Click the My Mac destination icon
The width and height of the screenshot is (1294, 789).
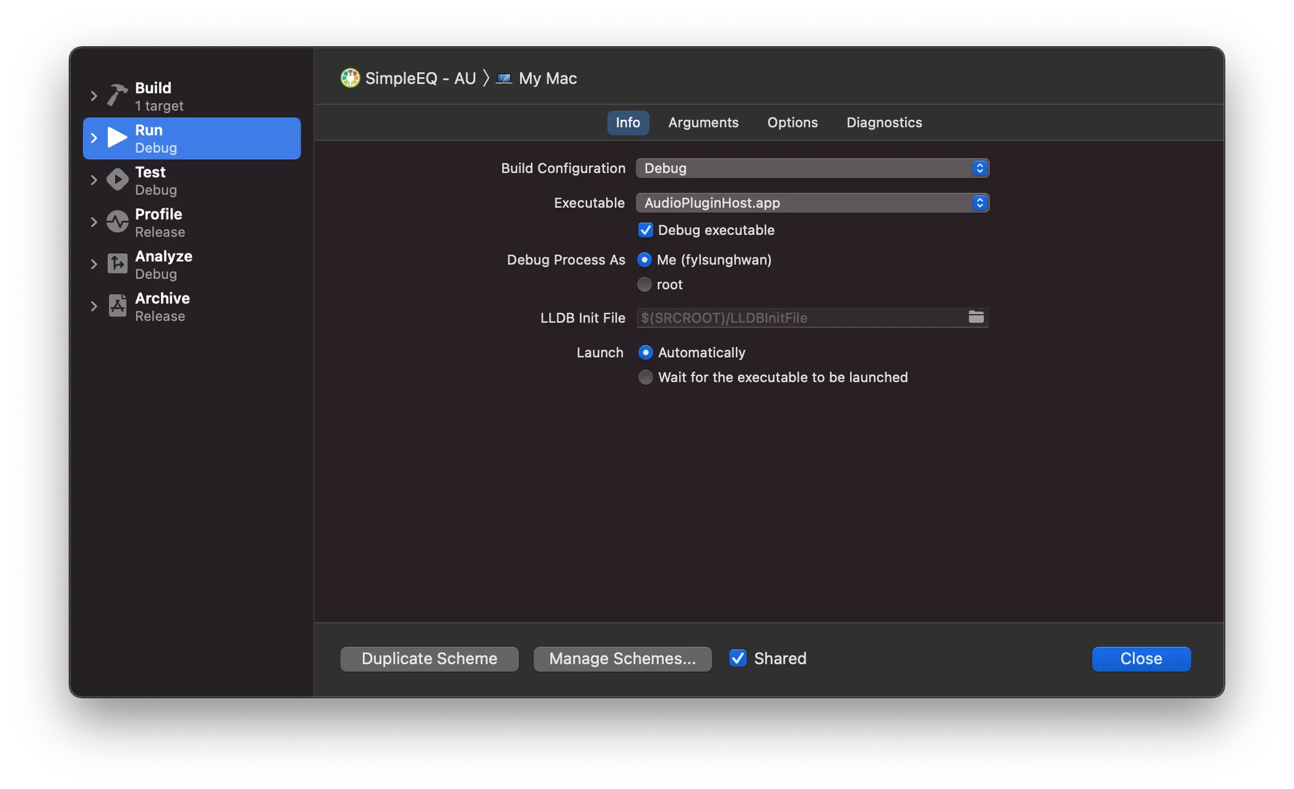[504, 78]
